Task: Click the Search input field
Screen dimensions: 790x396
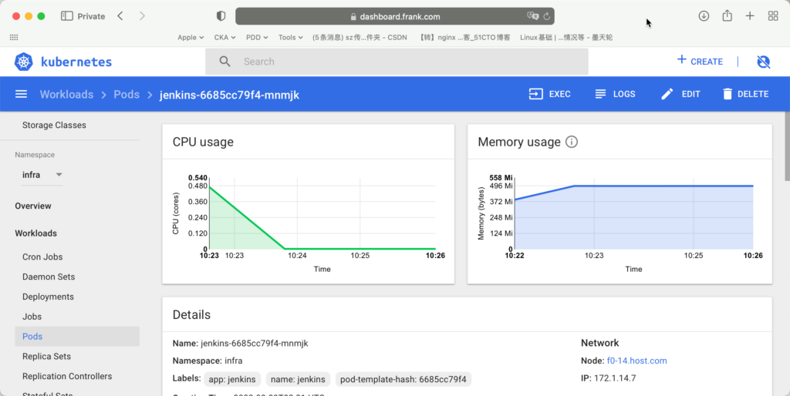Action: [397, 62]
